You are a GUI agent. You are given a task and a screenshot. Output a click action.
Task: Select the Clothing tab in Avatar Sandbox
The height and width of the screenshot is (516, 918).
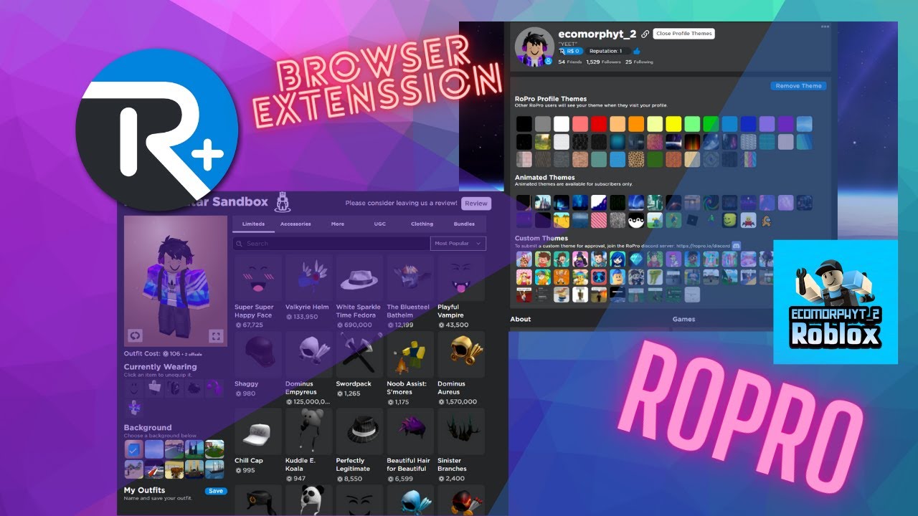click(422, 224)
